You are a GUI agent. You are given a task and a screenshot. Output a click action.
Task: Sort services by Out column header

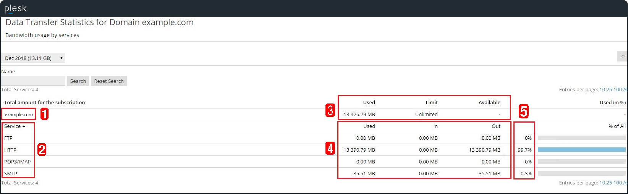pyautogui.click(x=496, y=126)
